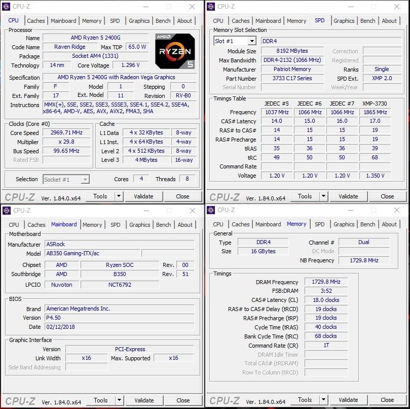Viewport: 410px width, 409px height.
Task: Click Threads count value 8
Action: point(187,179)
